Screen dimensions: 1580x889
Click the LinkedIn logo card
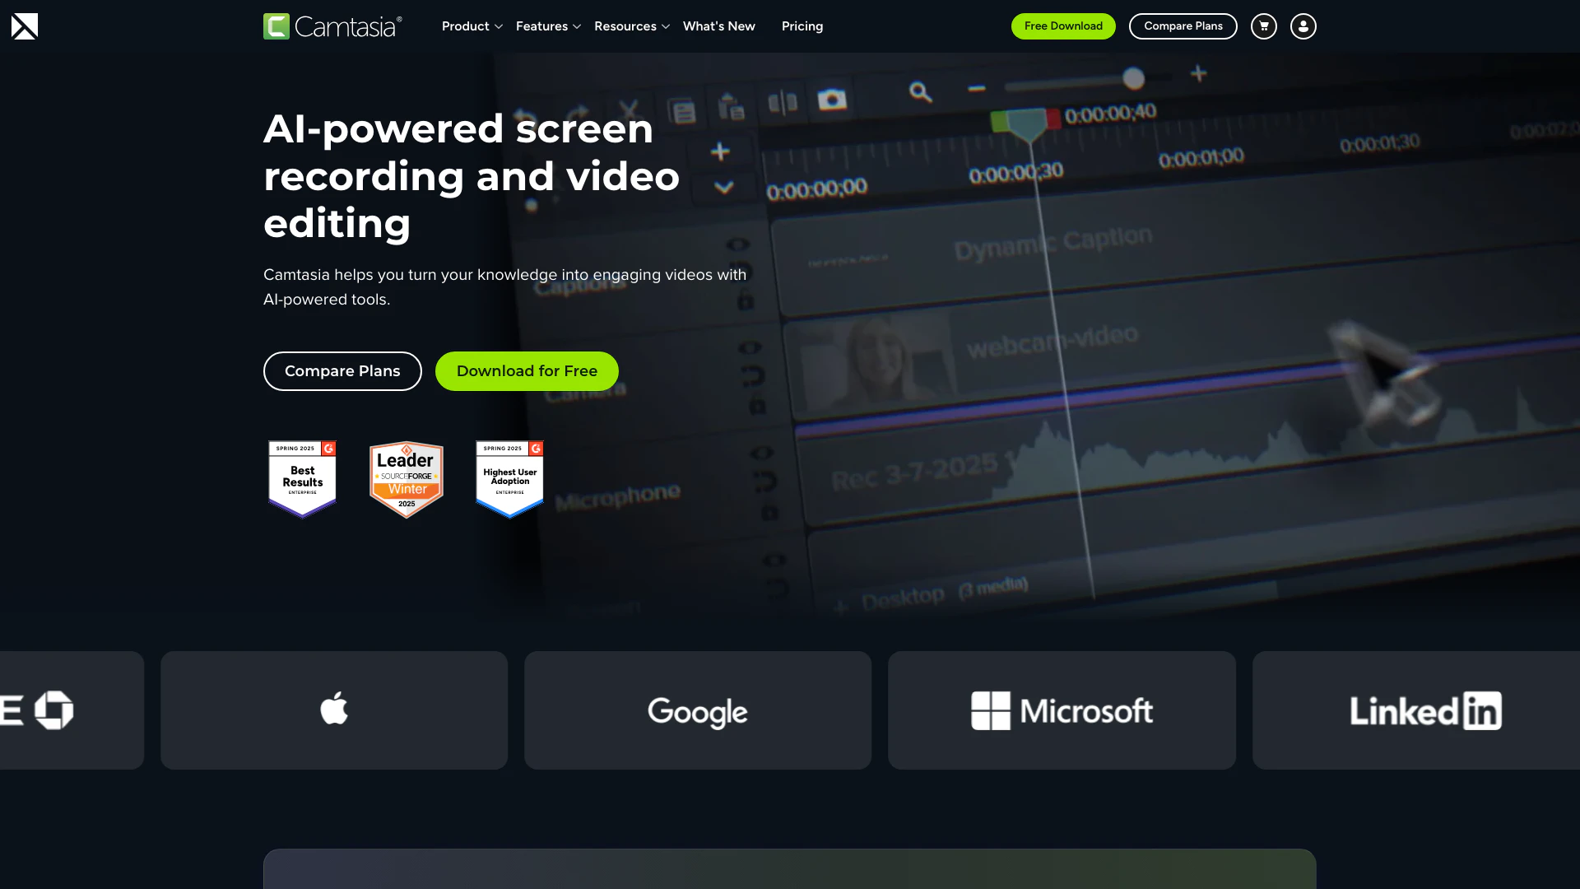tap(1424, 710)
